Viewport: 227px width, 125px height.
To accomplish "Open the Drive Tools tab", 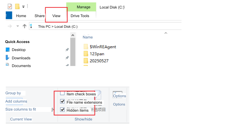I will pyautogui.click(x=80, y=16).
